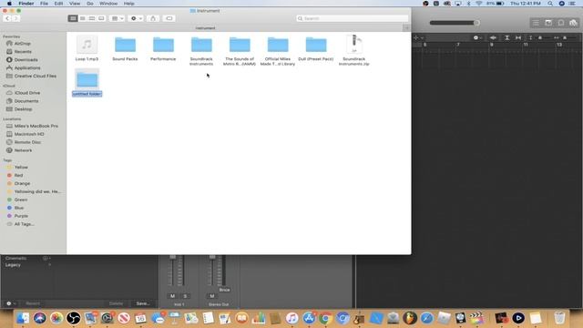This screenshot has width=583, height=328.
Task: Select The Sounds of Metro B... folder
Action: coord(240,51)
